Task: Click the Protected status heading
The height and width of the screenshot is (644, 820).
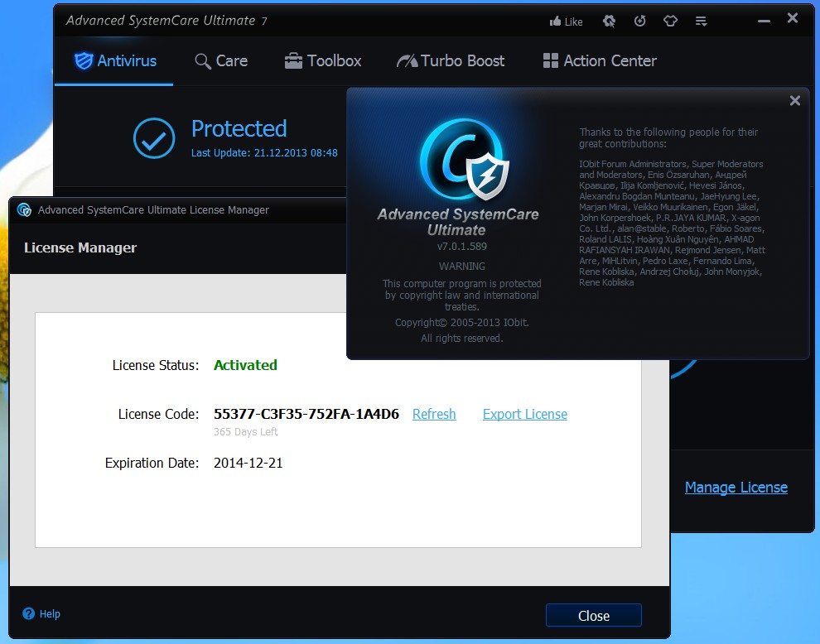Action: [239, 128]
